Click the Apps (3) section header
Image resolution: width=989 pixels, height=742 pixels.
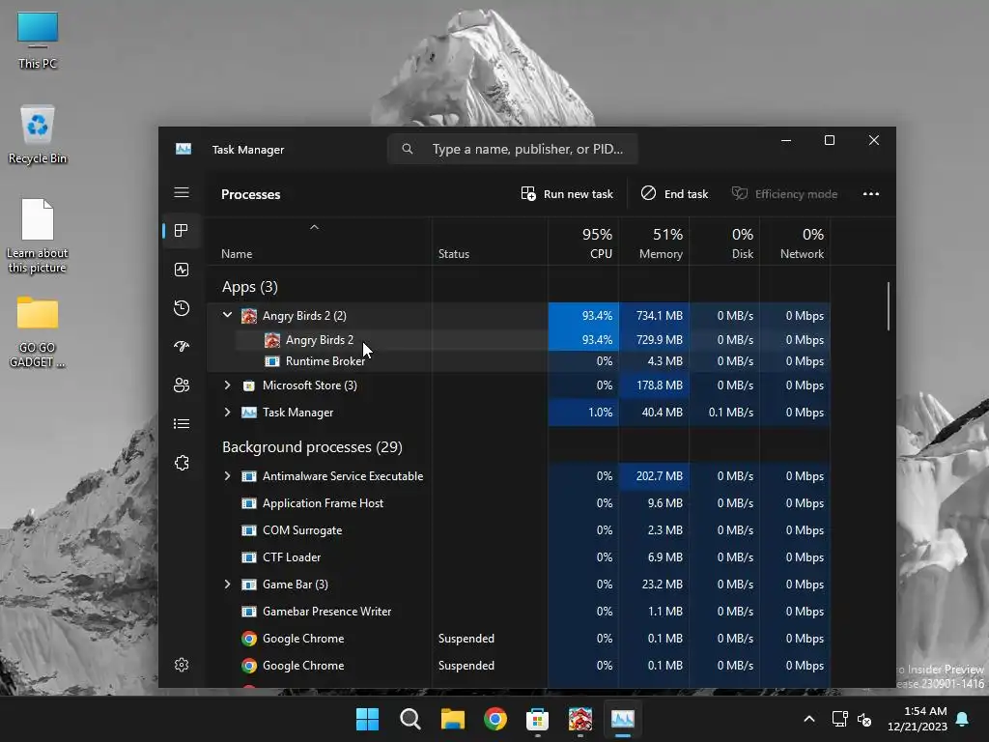click(x=250, y=287)
